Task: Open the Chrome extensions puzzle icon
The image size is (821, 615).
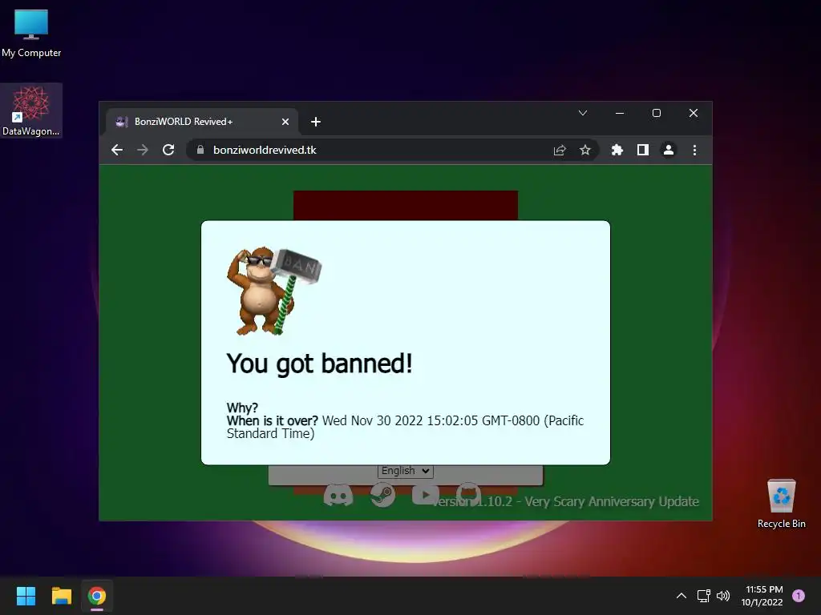Action: pos(617,150)
